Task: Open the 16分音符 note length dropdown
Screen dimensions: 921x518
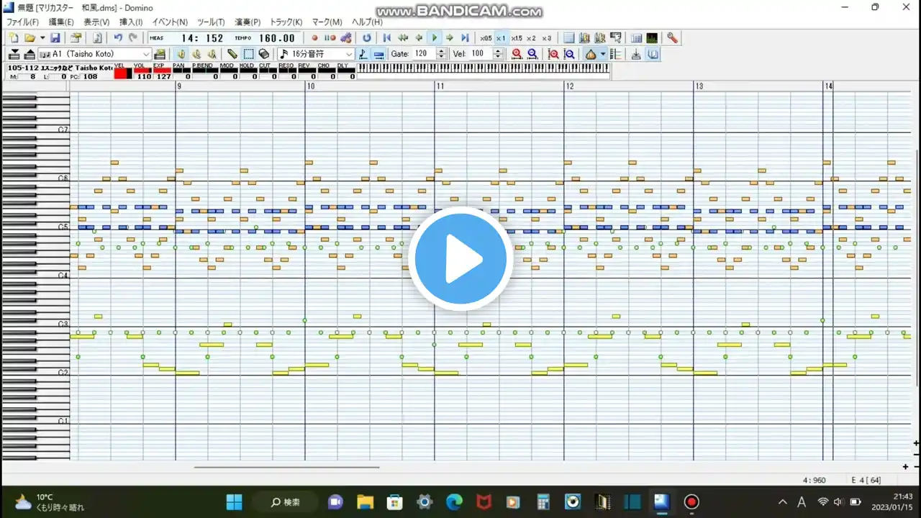Action: tap(316, 54)
